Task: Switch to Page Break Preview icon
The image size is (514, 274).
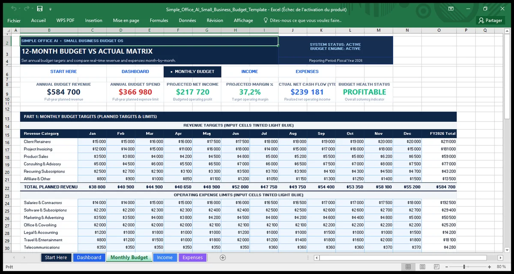Action: 436,267
